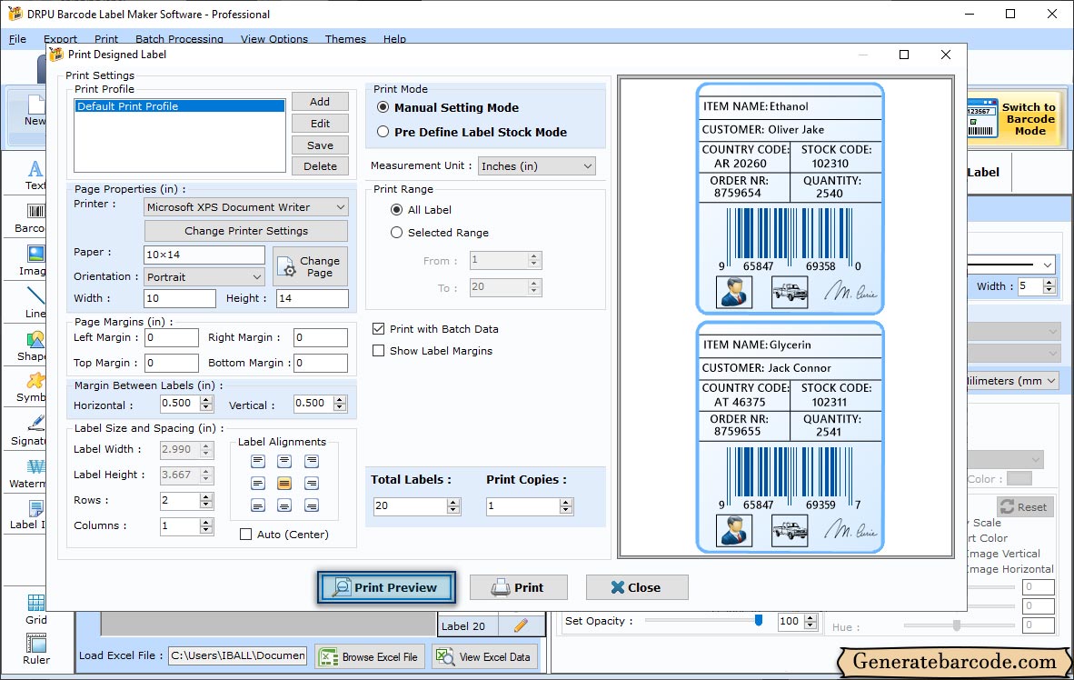
Task: Select the Label Info tool in sidebar
Action: click(29, 515)
